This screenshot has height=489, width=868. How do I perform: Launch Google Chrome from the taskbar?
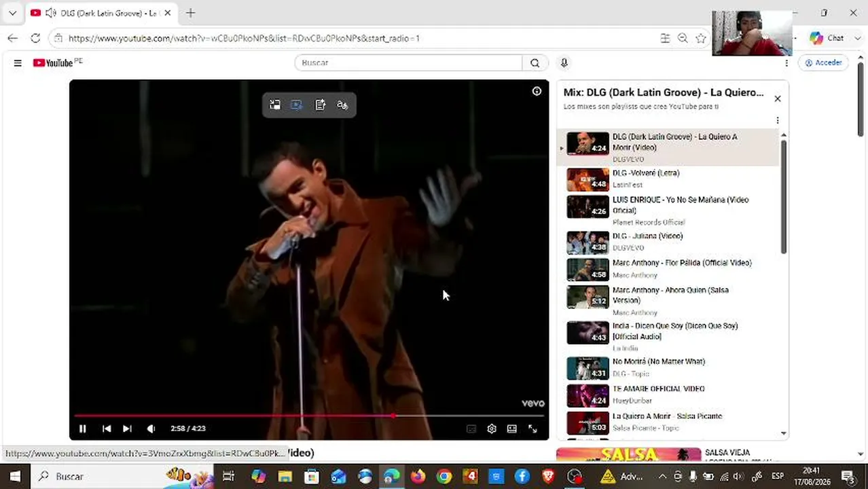(x=444, y=476)
